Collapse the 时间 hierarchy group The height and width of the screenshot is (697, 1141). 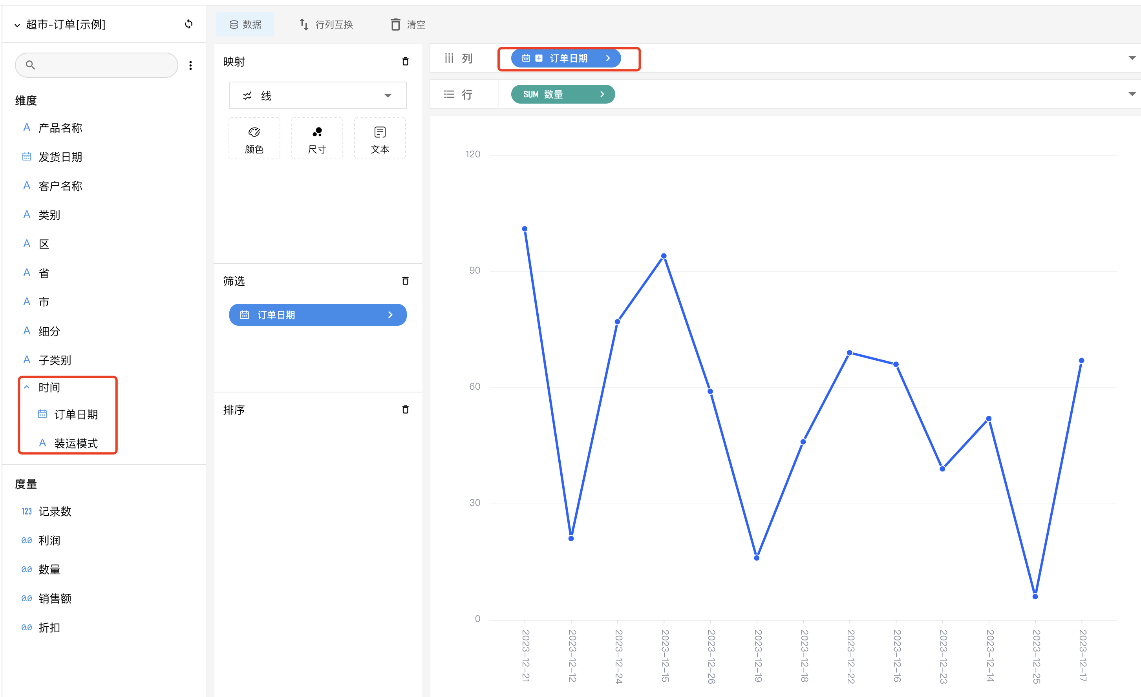(27, 387)
